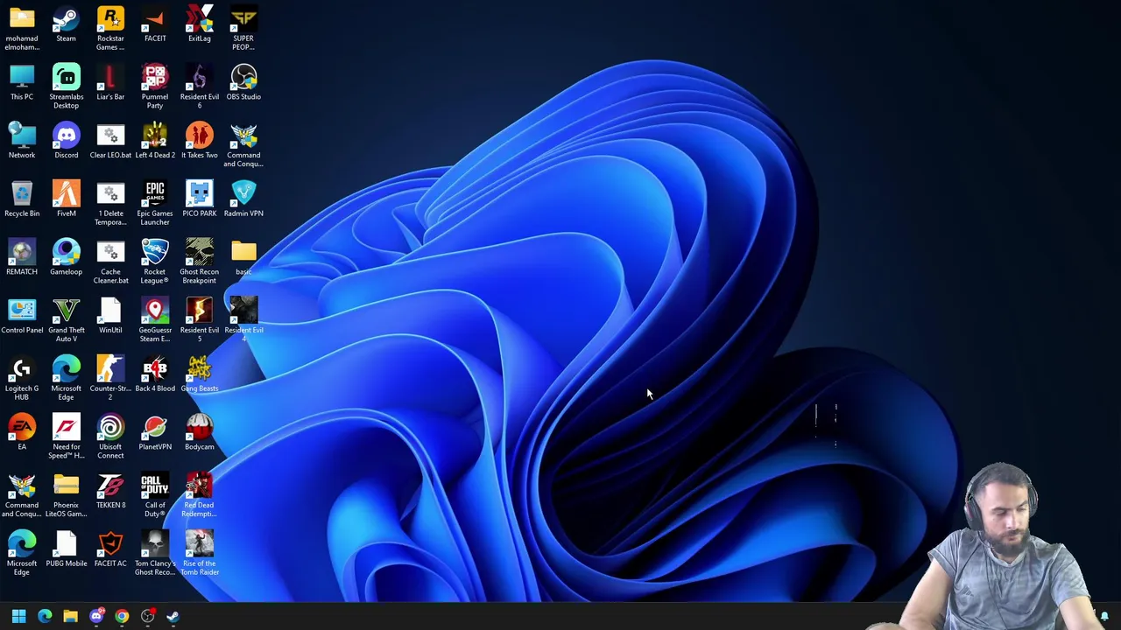Select the Control Panel shortcut

pos(22,317)
